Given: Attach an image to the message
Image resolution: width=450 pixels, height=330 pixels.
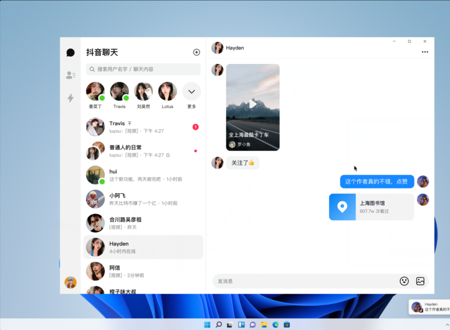Looking at the screenshot, I should point(420,281).
